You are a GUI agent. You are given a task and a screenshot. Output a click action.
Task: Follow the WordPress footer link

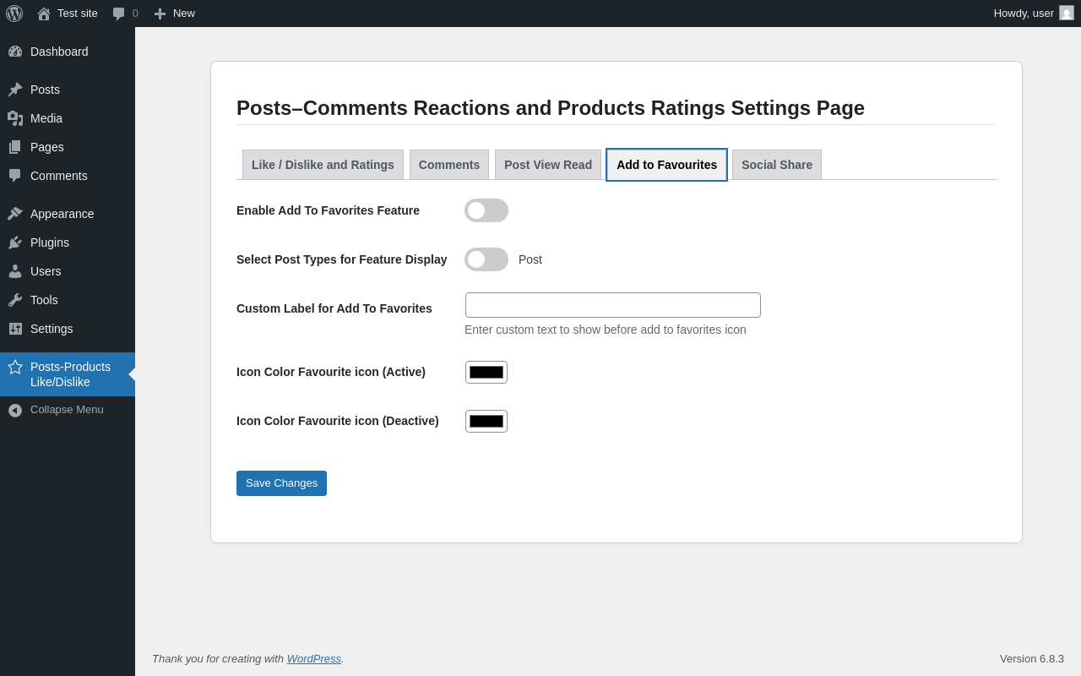(x=314, y=658)
